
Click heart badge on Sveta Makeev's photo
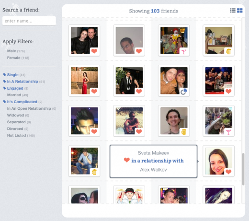(228, 172)
